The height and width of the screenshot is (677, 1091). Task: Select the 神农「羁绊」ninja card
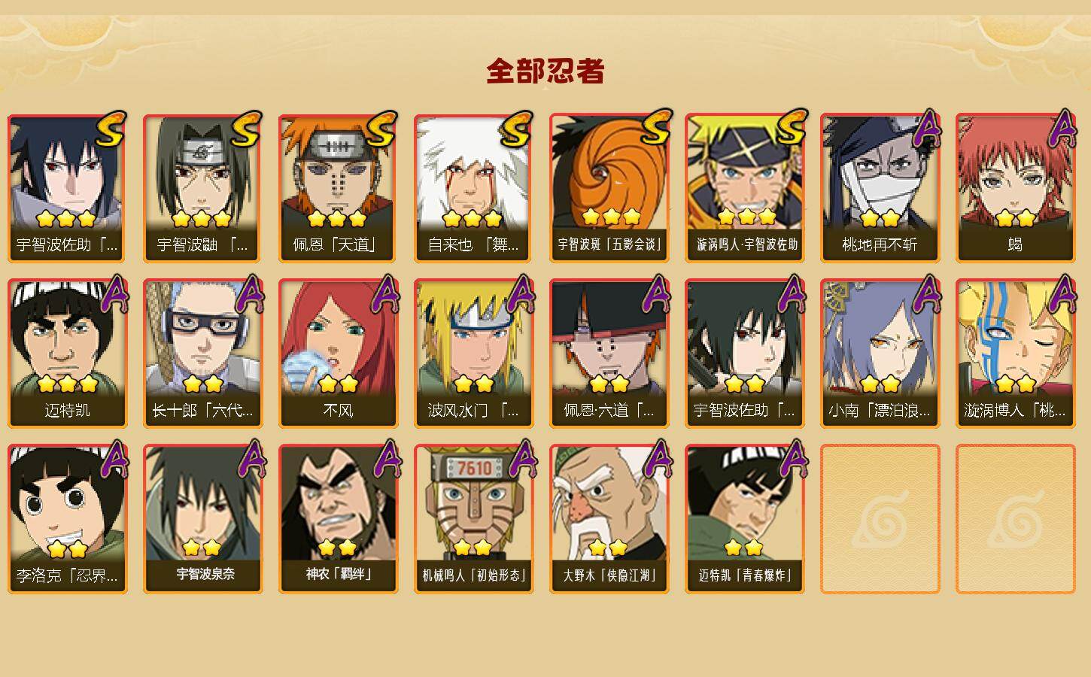click(x=338, y=519)
